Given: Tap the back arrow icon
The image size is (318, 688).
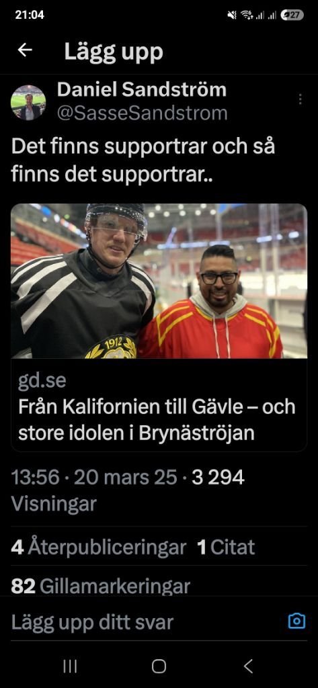Looking at the screenshot, I should tap(25, 50).
